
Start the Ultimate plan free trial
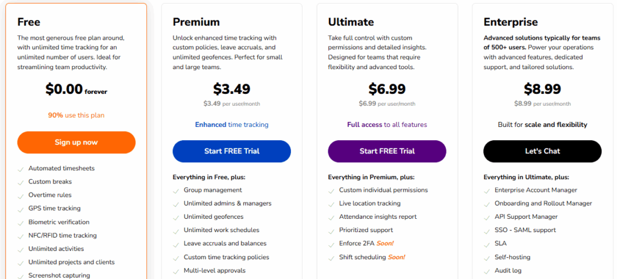click(387, 151)
